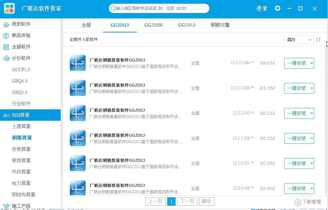
Task: Open the GGJ10.0 tab
Action: tap(187, 25)
